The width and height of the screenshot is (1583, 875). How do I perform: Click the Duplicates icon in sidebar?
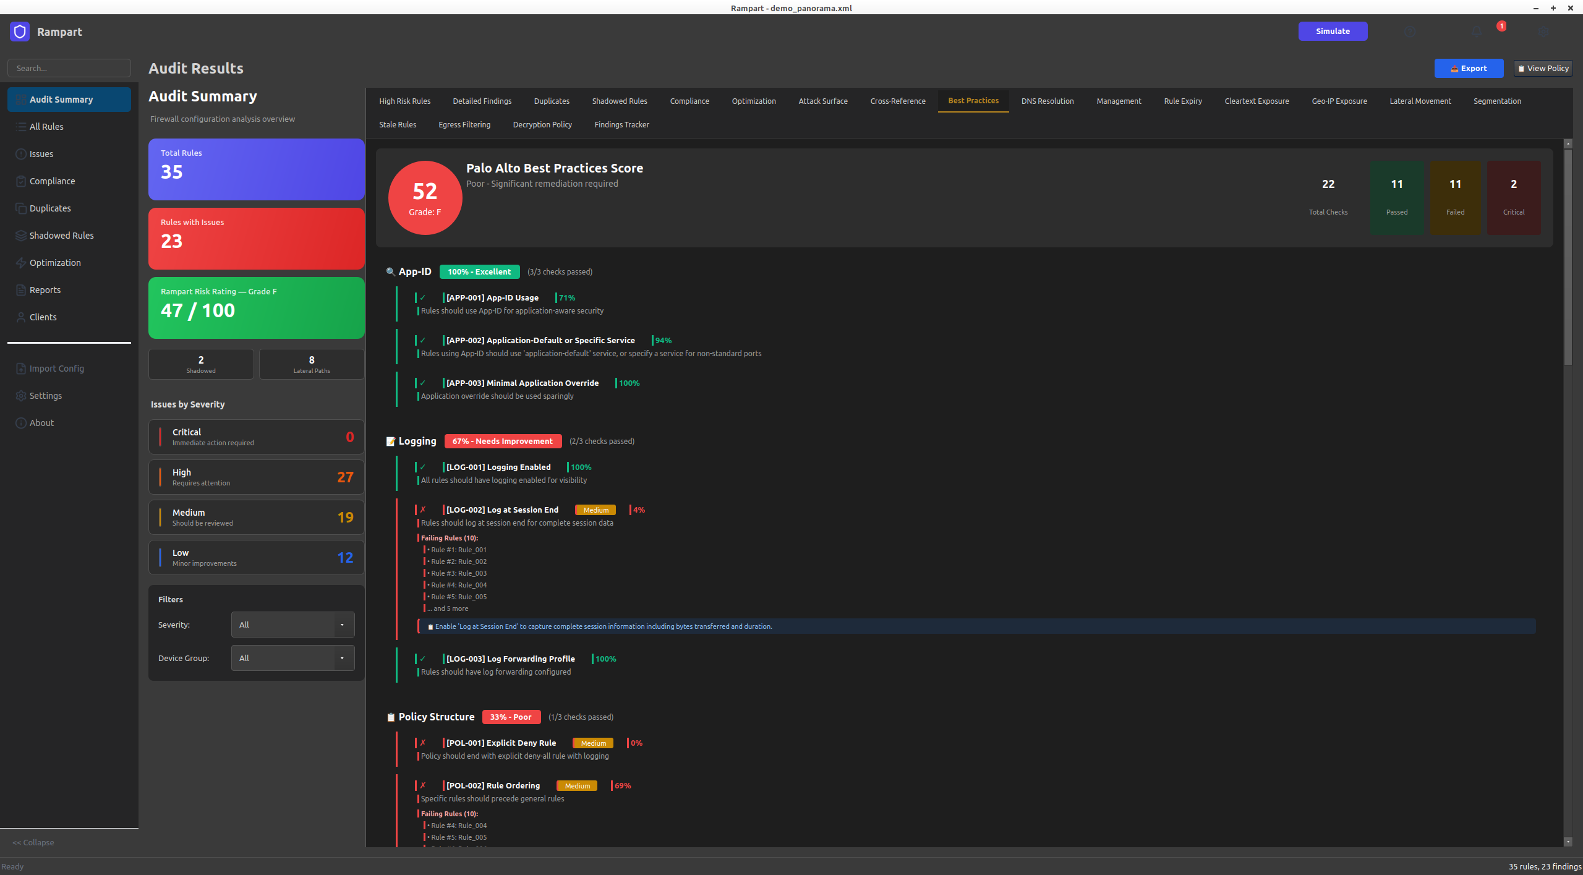click(x=21, y=208)
